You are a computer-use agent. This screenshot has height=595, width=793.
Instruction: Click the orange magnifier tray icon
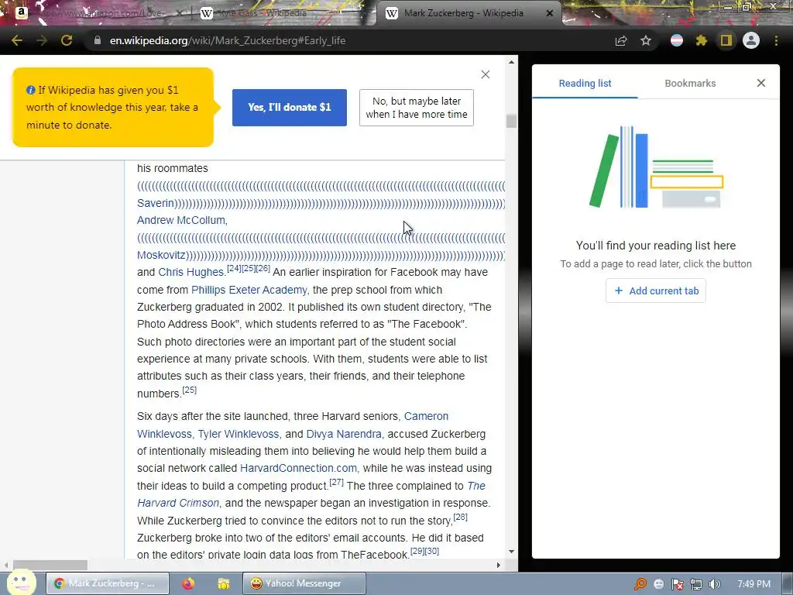640,584
